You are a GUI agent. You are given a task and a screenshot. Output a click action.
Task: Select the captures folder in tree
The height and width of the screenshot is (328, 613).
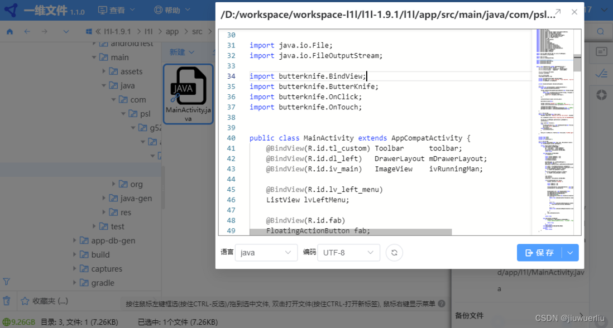[x=101, y=269]
